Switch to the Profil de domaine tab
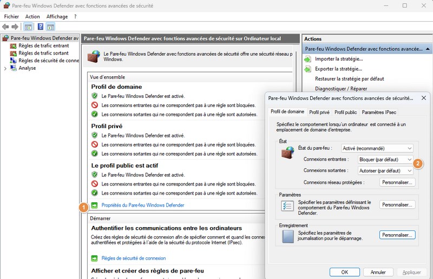This screenshot has width=433, height=279. point(287,111)
